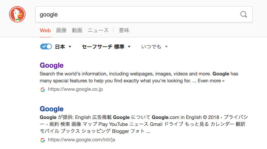Click the Google favicon beside google.com/intl/ja URL
Image resolution: width=267 pixels, height=149 pixels.
(43, 140)
